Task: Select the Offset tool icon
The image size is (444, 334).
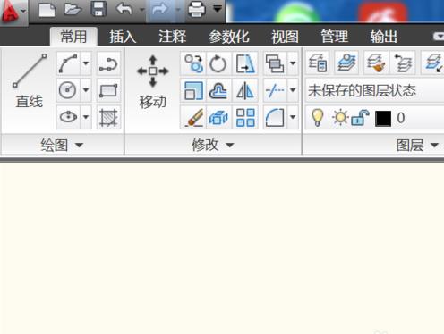Action: point(218,90)
